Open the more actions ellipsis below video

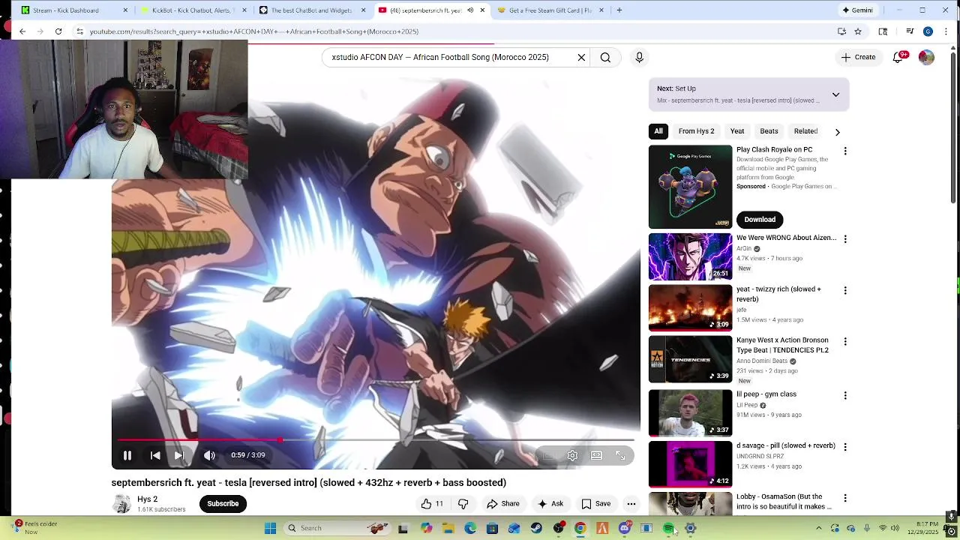click(631, 504)
